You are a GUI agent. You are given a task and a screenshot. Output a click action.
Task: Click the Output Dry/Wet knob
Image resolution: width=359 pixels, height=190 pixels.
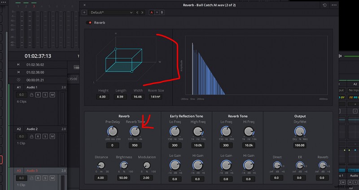(300, 131)
